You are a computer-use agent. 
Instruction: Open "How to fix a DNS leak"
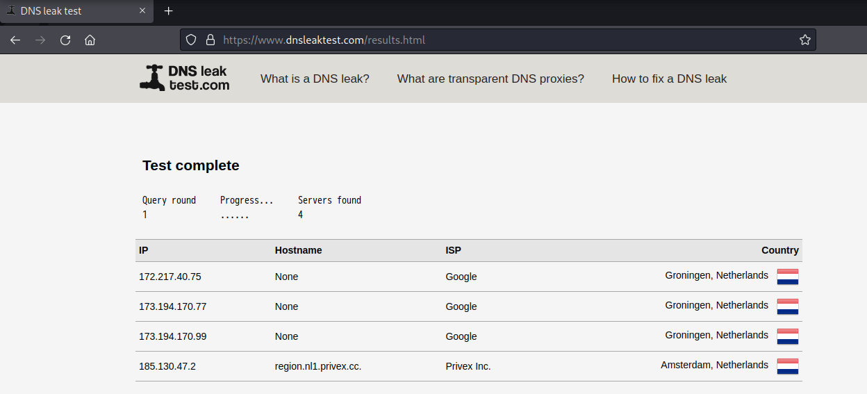(669, 79)
